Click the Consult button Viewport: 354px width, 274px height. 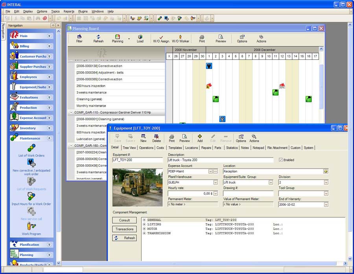pos(124,220)
